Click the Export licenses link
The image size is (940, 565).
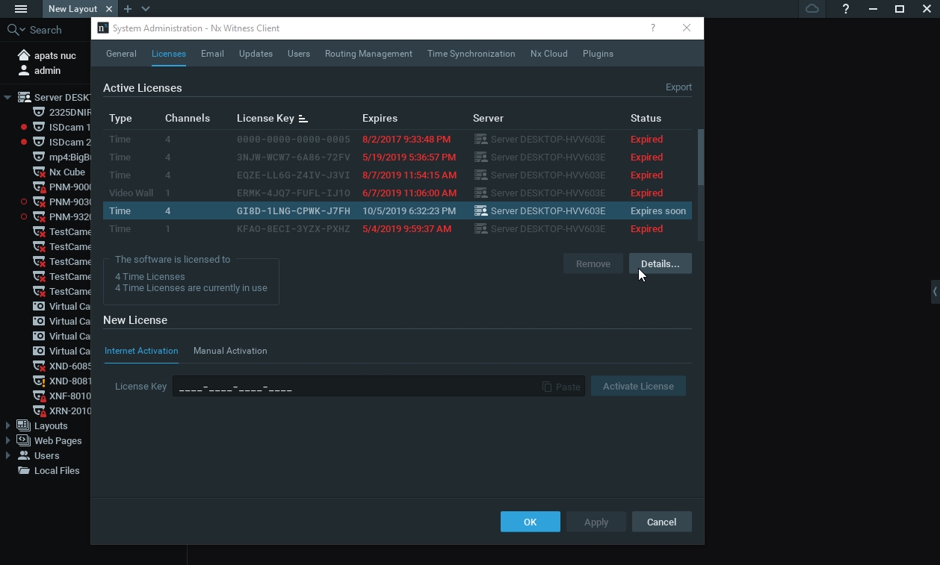coord(678,87)
